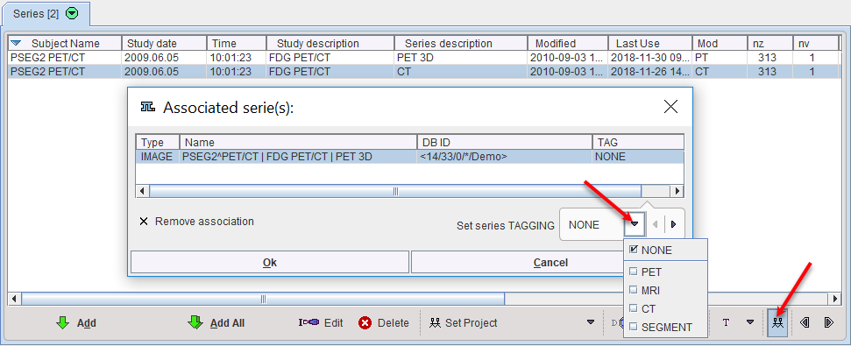Click the left-pointing arrow icon in bottom toolbar
851x346 pixels.
pyautogui.click(x=805, y=322)
